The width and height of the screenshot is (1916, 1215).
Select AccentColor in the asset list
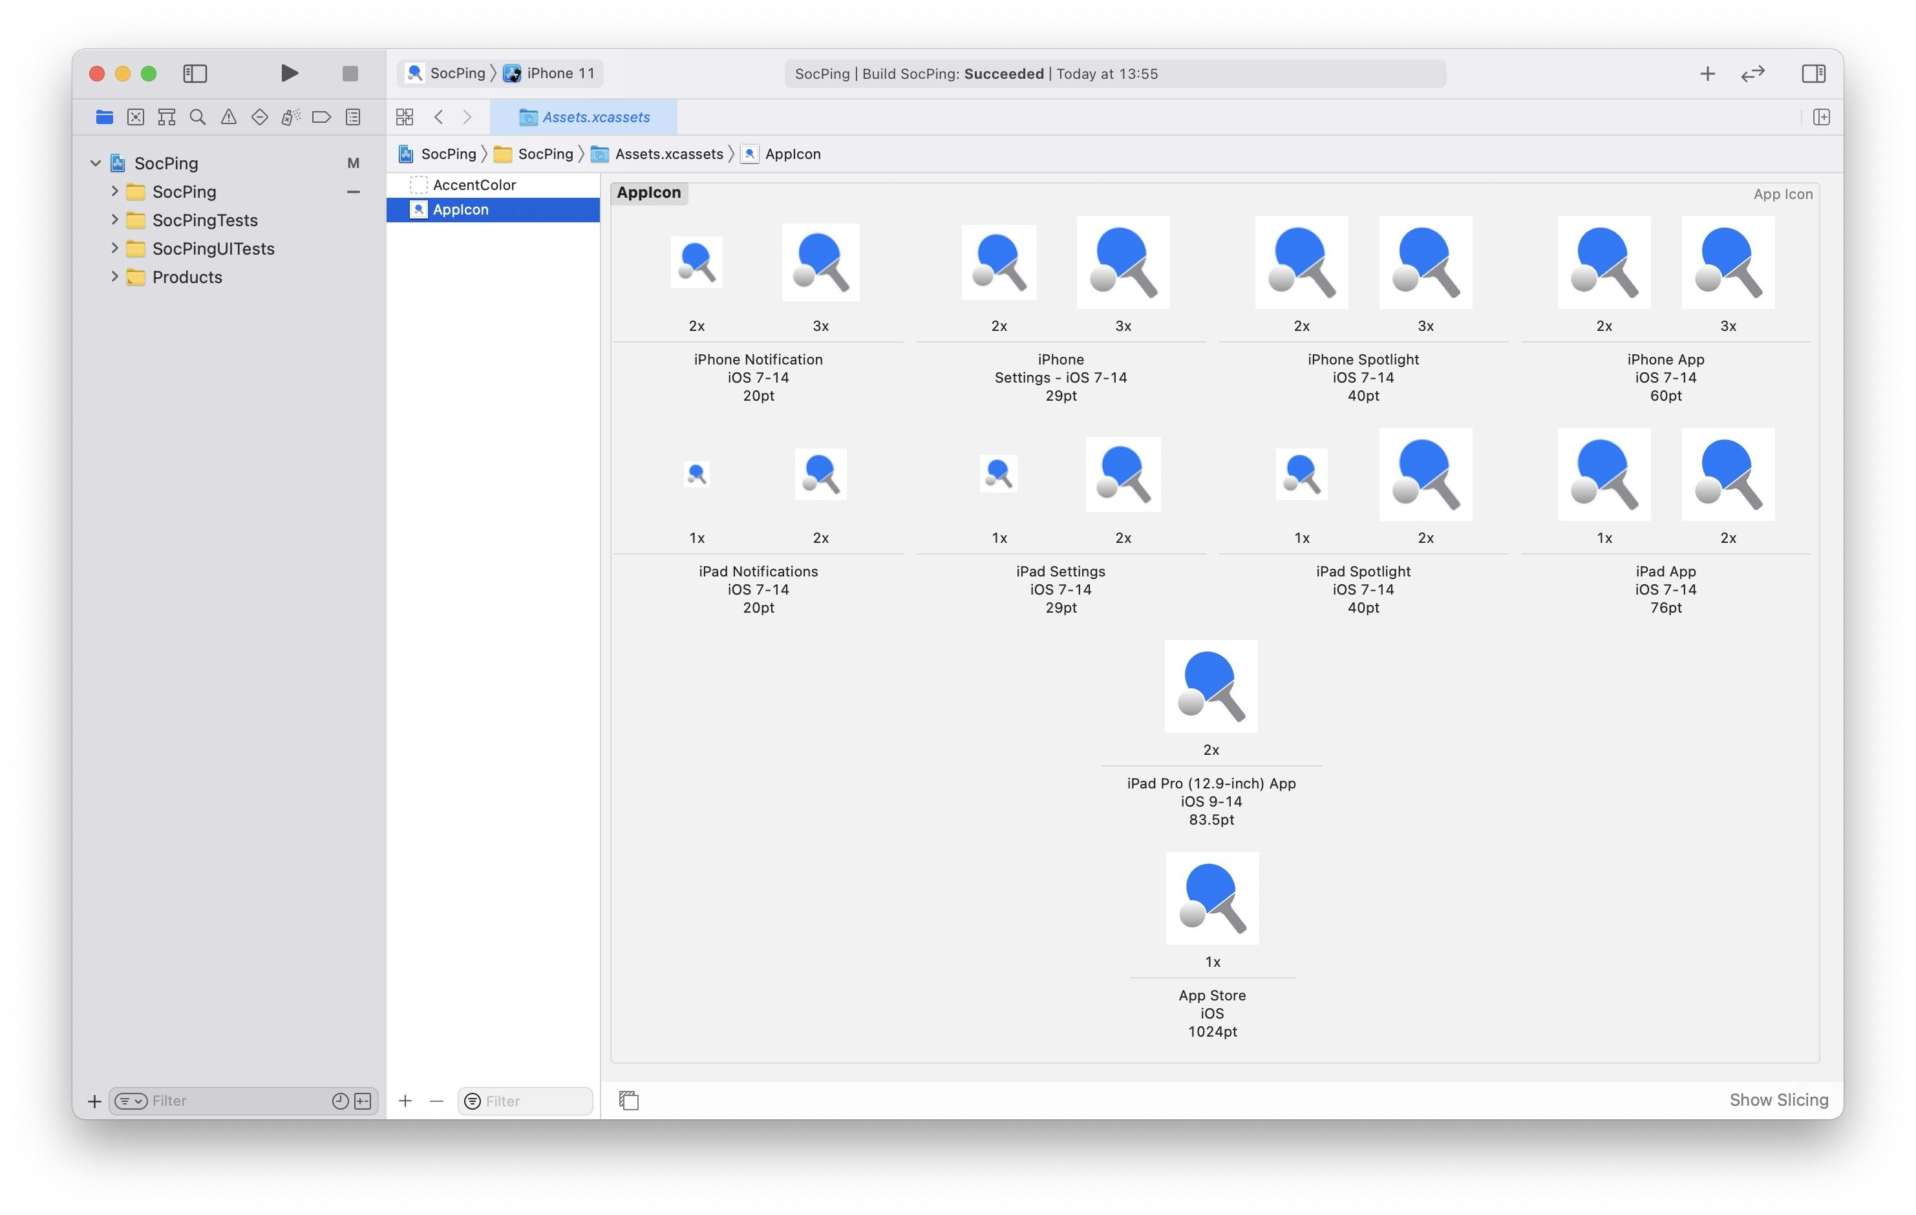[x=474, y=185]
